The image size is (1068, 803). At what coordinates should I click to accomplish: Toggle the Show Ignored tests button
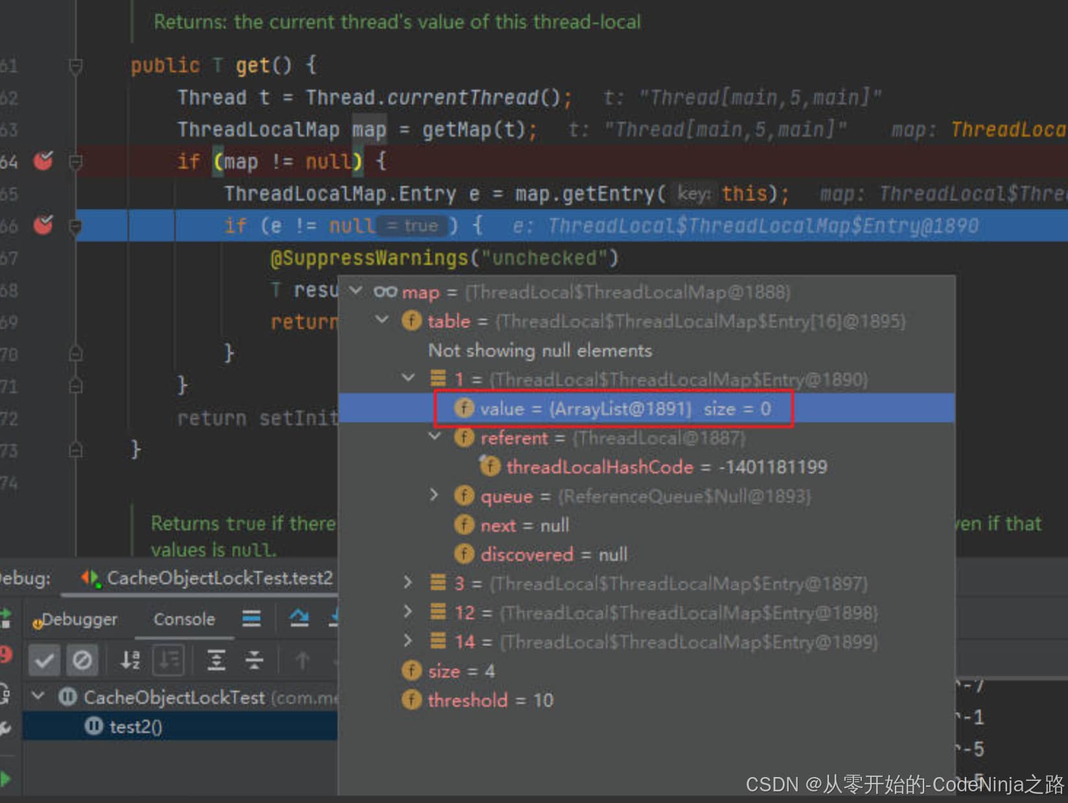[82, 660]
